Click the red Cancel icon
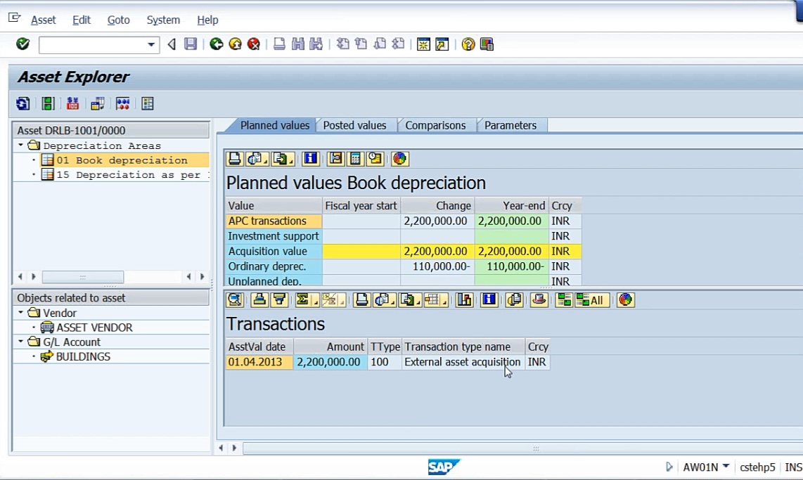803x480 pixels. 254,44
